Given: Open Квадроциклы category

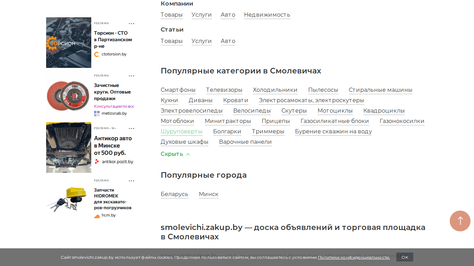Looking at the screenshot, I should [x=384, y=111].
